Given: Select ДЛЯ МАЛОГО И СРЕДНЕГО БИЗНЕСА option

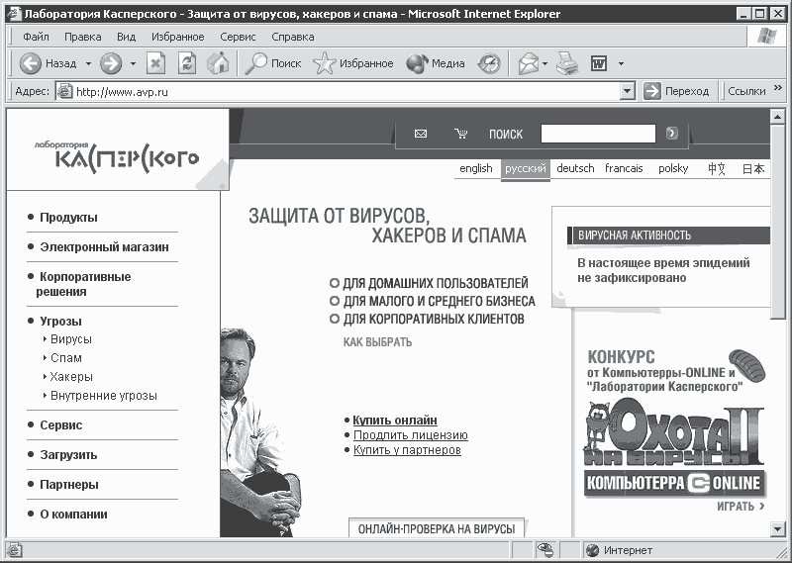Looking at the screenshot, I should 432,301.
